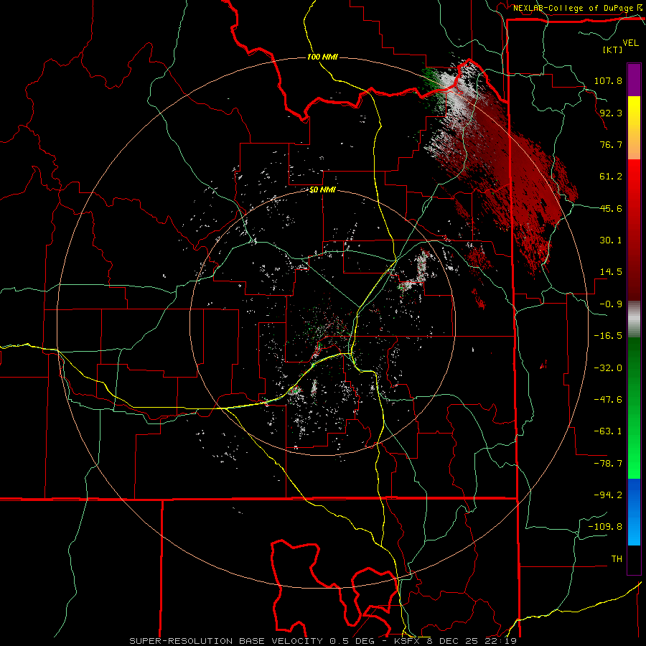Click the VEL legend title
Image resolution: width=646 pixels, height=646 pixels.
pos(630,42)
